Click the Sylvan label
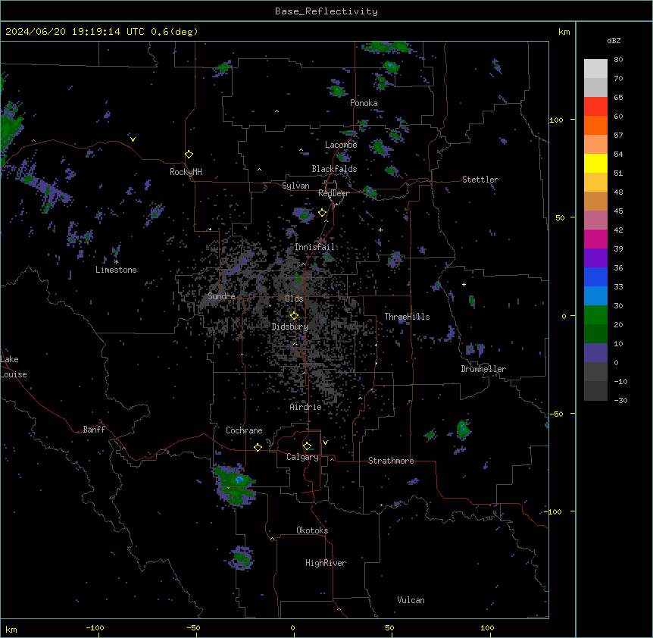The width and height of the screenshot is (653, 638). coord(295,186)
